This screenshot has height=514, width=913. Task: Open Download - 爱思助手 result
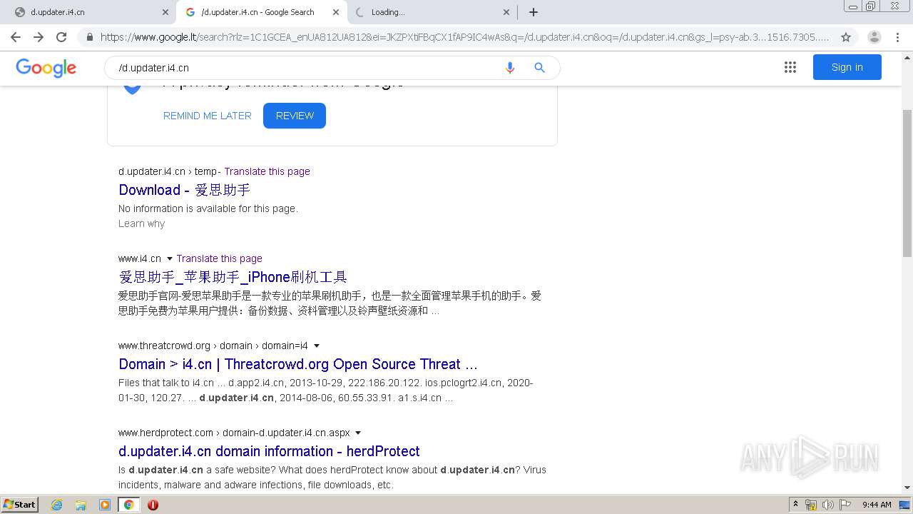click(184, 190)
